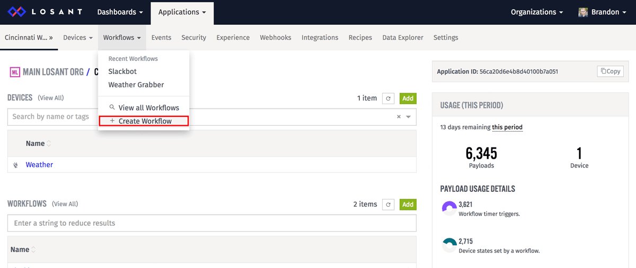636x268 pixels.
Task: Click the 'PAYLOAD USAGE DETAILS' heading
Action: point(478,189)
